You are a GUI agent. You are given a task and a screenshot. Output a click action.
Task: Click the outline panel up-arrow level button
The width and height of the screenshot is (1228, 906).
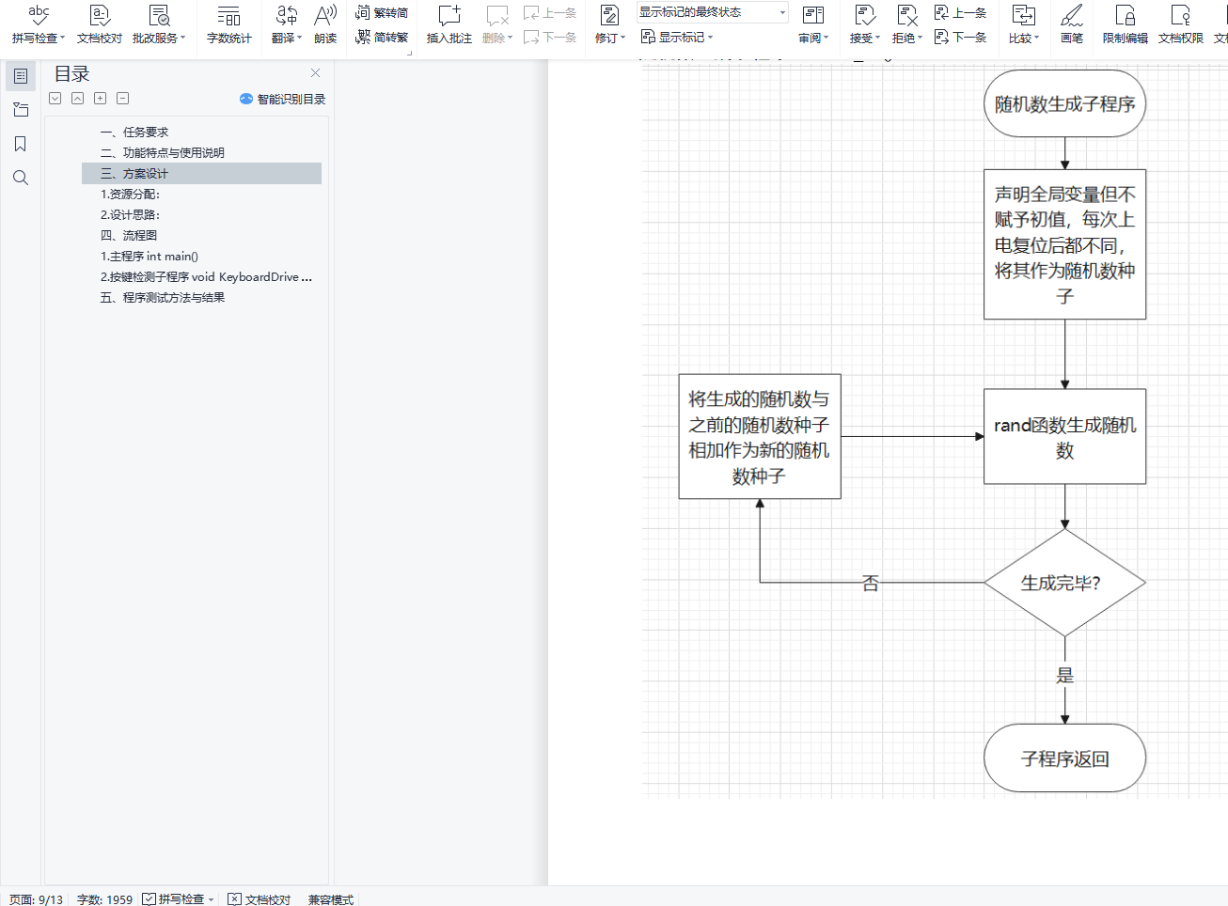(x=78, y=99)
